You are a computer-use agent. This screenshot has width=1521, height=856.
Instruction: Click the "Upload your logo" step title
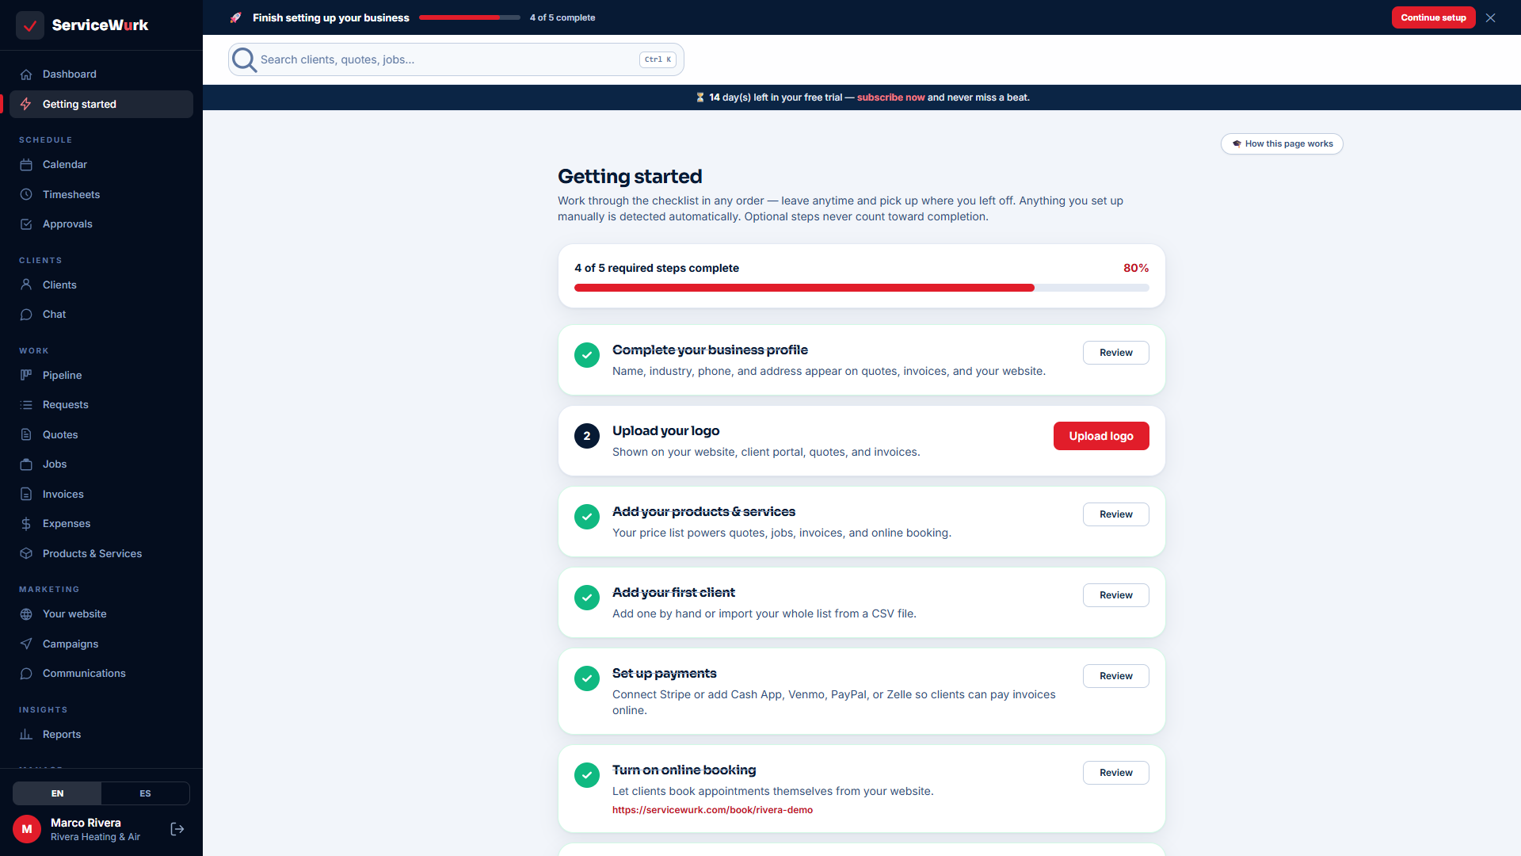coord(665,430)
